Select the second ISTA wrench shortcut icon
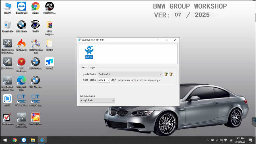The image size is (256, 144). [7, 64]
